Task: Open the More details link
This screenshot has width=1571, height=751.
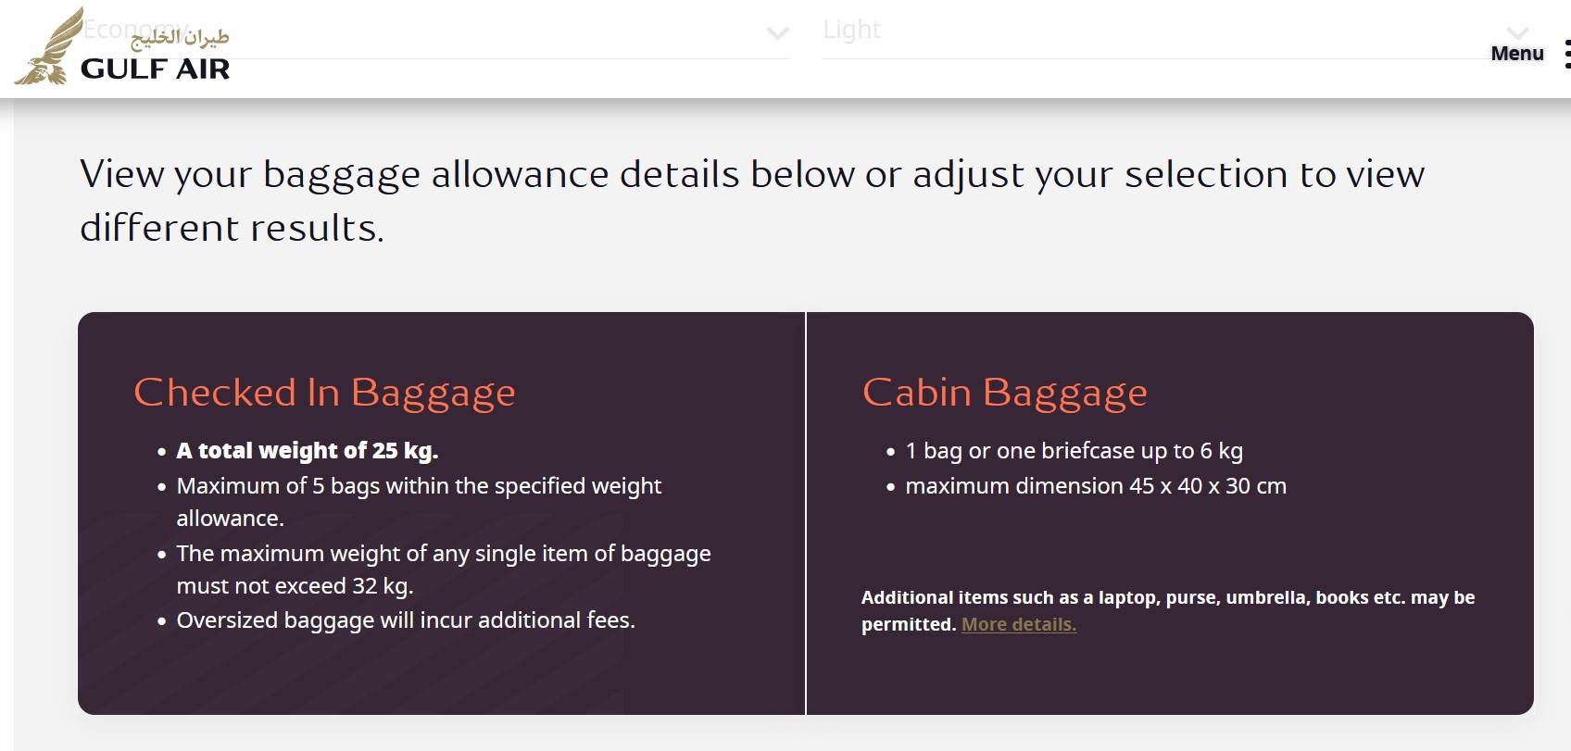Action: click(x=1018, y=625)
